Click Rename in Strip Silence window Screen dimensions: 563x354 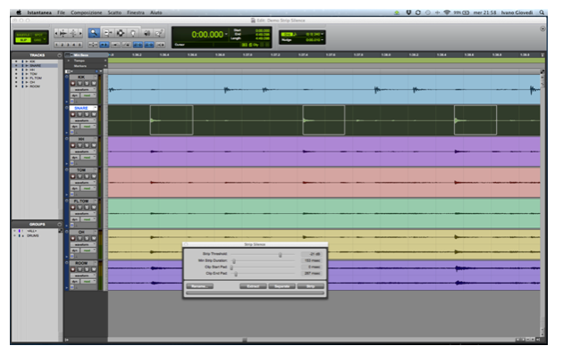[x=199, y=286]
